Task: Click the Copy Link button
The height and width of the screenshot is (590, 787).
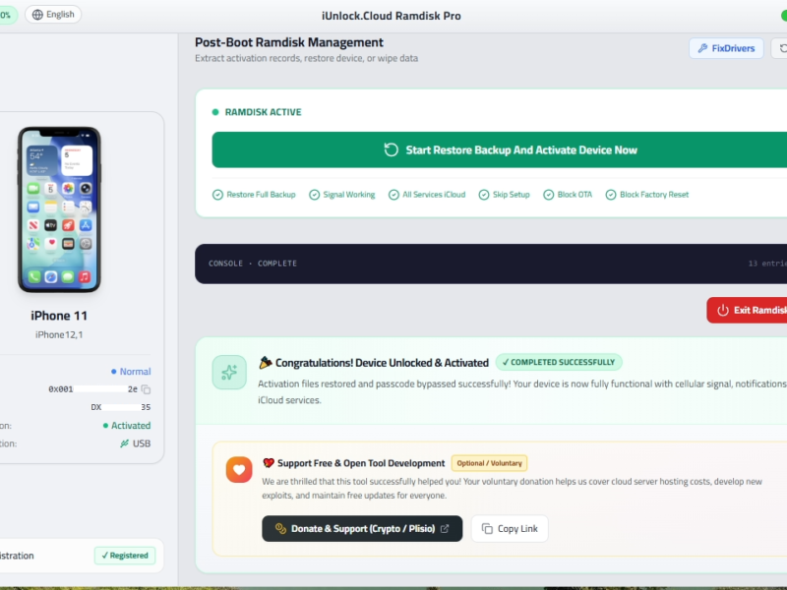Action: 510,529
